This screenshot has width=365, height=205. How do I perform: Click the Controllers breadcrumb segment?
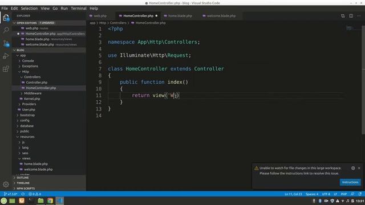pos(118,23)
